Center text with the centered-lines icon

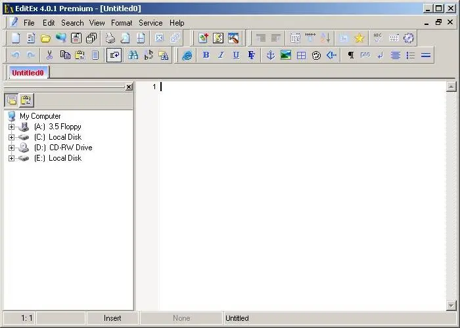point(396,55)
